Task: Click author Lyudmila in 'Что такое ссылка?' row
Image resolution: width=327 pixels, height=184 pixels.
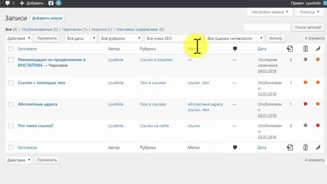Action: 115,126
